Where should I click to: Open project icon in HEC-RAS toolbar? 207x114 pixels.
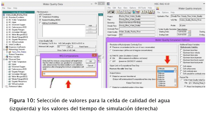pyautogui.click(x=109, y=12)
